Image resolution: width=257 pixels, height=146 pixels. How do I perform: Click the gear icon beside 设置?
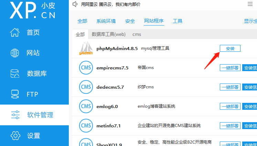[15, 136]
